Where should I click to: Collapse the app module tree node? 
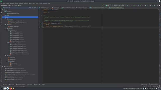tap(3, 10)
